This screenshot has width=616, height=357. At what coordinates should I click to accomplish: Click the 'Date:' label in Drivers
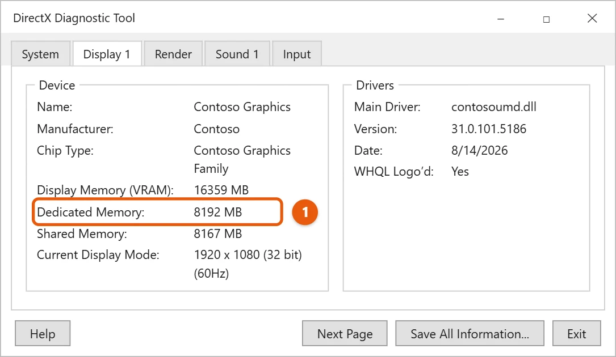368,150
